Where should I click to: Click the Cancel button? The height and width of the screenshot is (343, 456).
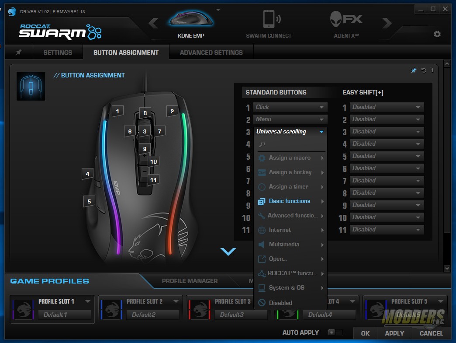(431, 333)
